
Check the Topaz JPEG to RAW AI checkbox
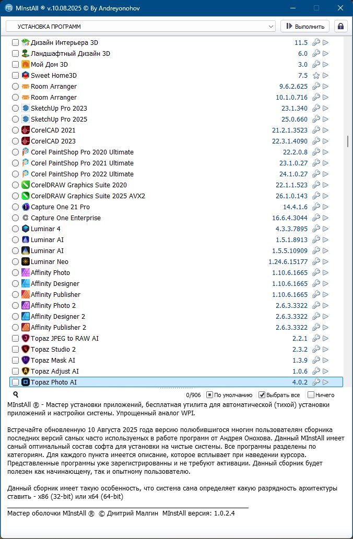pos(15,339)
